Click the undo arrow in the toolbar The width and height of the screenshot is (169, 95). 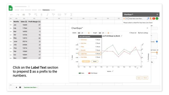[12, 15]
